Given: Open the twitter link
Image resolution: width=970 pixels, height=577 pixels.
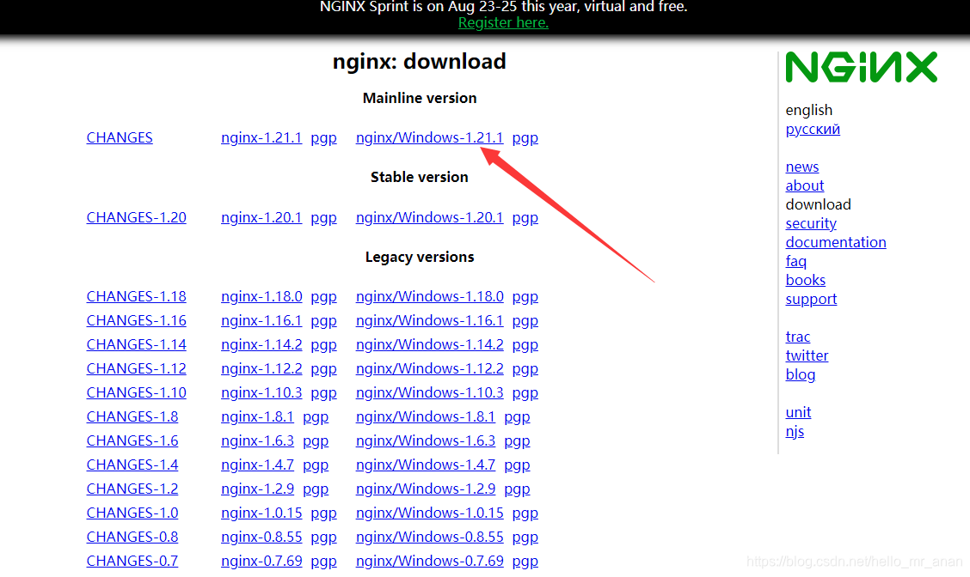Looking at the screenshot, I should click(807, 355).
